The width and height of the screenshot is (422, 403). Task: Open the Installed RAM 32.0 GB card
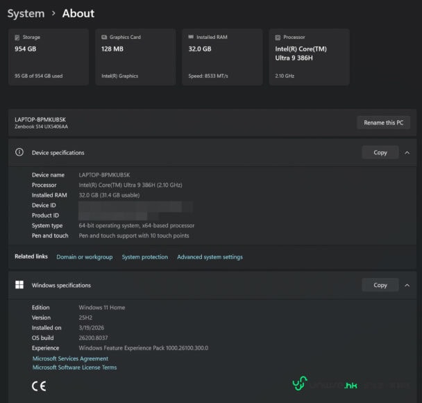222,57
